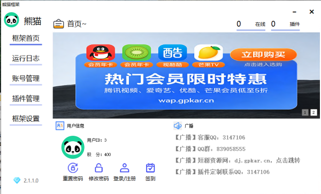The height and width of the screenshot is (194, 321).
Task: Go to the 插件管理 tab
Action: coord(26,98)
